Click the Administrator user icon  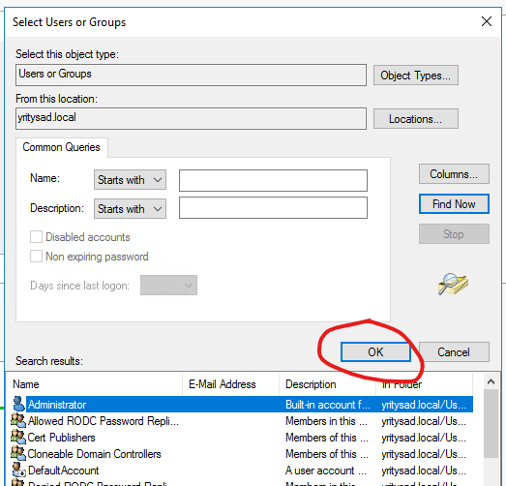click(x=18, y=405)
